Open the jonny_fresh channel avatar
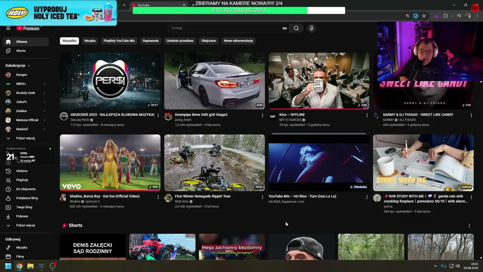The height and width of the screenshot is (272, 483). pyautogui.click(x=168, y=116)
